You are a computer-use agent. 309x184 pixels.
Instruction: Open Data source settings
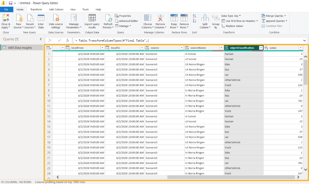[x=56, y=22]
